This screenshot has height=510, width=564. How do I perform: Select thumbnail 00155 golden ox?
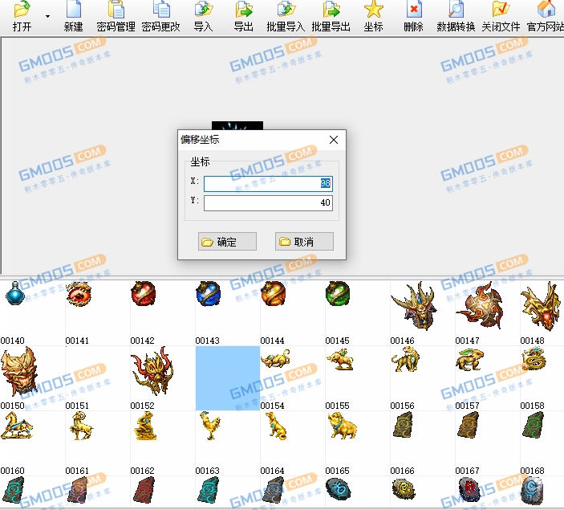(x=358, y=378)
